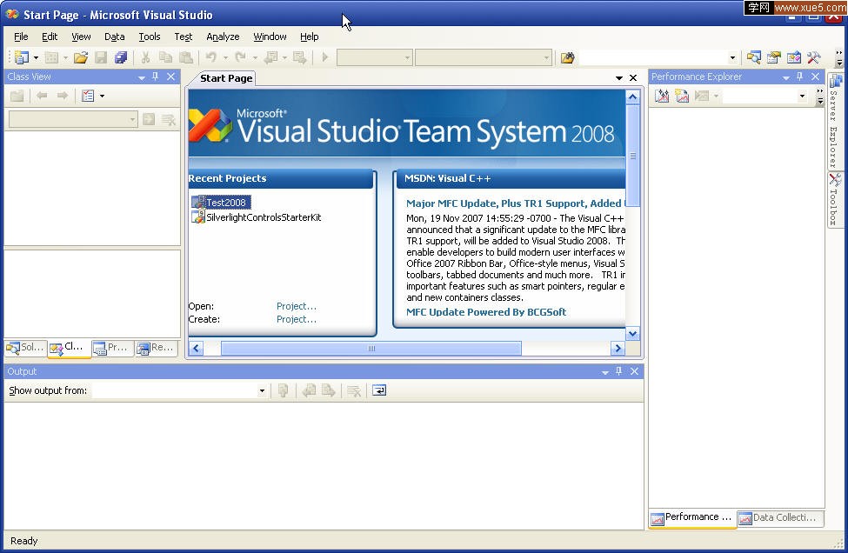Click the Create Project link
848x553 pixels.
coord(297,319)
